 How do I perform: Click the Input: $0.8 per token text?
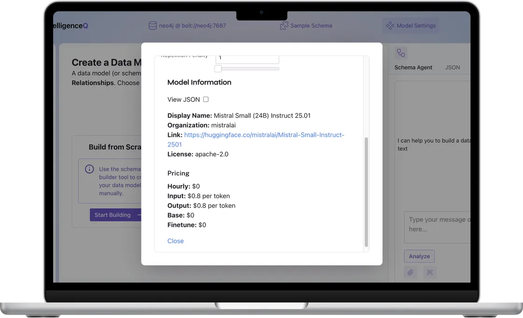point(198,196)
